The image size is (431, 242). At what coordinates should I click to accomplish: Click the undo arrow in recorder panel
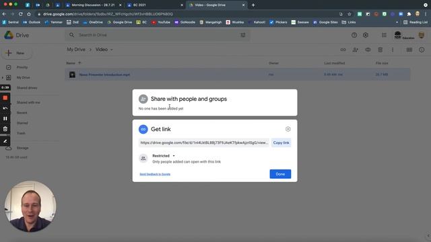pos(5,108)
